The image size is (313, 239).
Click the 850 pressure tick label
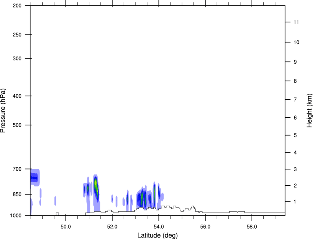point(17,194)
